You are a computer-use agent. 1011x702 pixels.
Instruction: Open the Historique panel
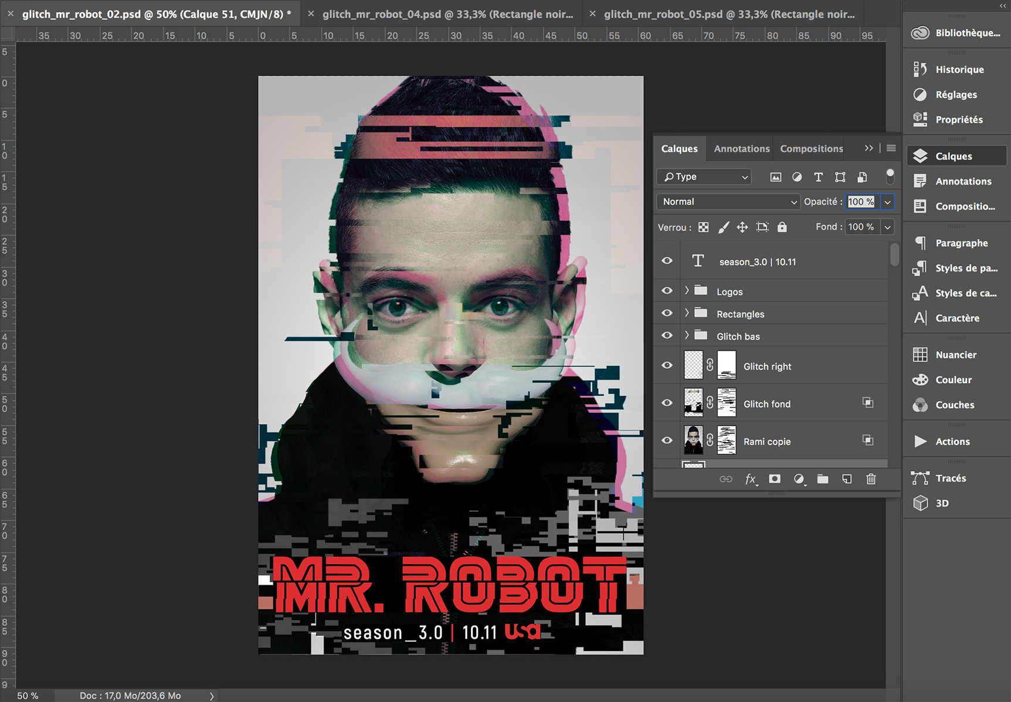[959, 70]
